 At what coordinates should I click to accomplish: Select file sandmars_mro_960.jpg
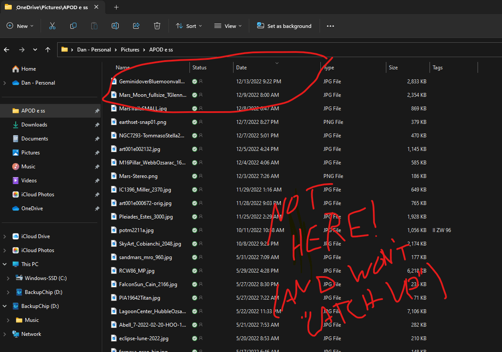click(x=145, y=257)
